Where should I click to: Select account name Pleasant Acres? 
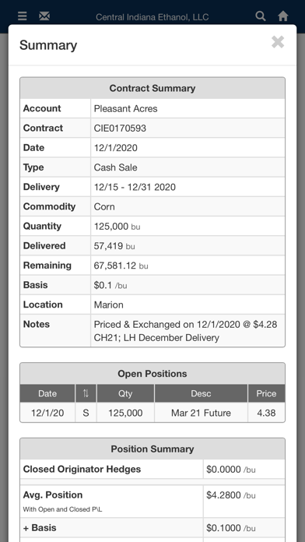point(126,108)
